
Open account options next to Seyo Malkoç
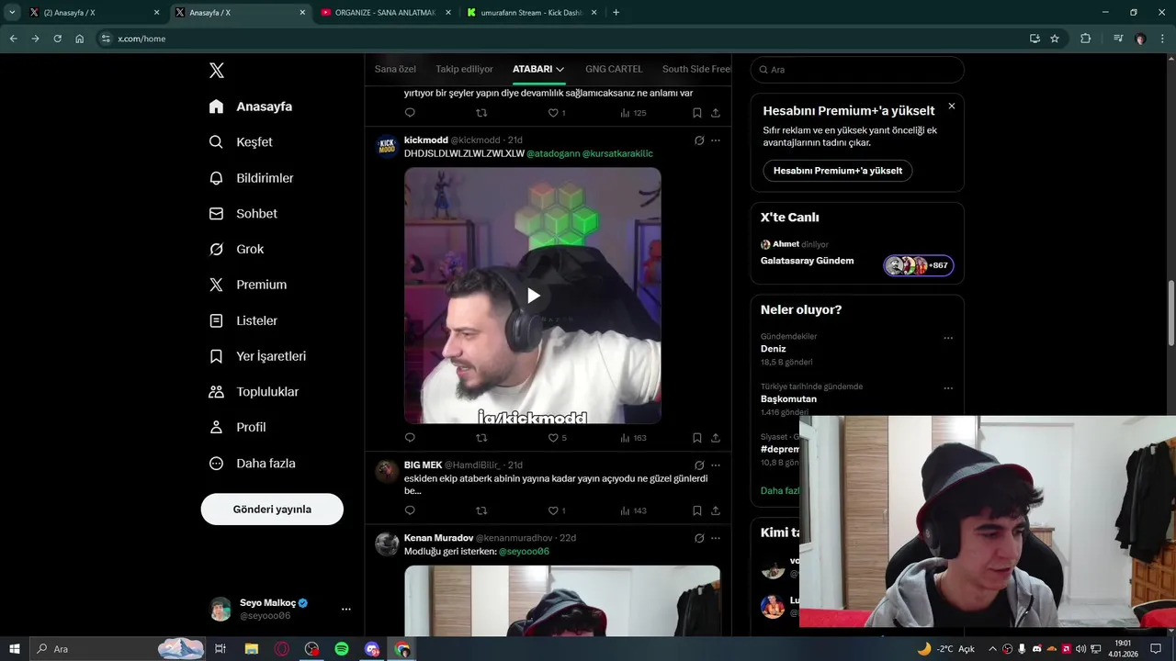(345, 609)
